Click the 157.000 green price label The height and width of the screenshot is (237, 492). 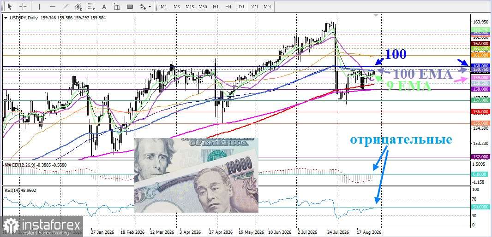pyautogui.click(x=480, y=100)
